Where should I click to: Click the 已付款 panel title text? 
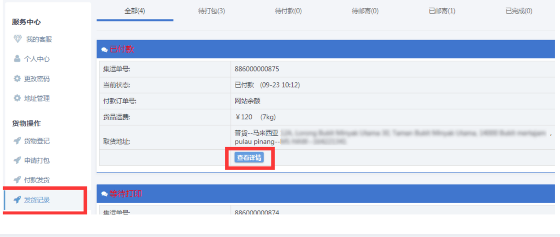[122, 49]
